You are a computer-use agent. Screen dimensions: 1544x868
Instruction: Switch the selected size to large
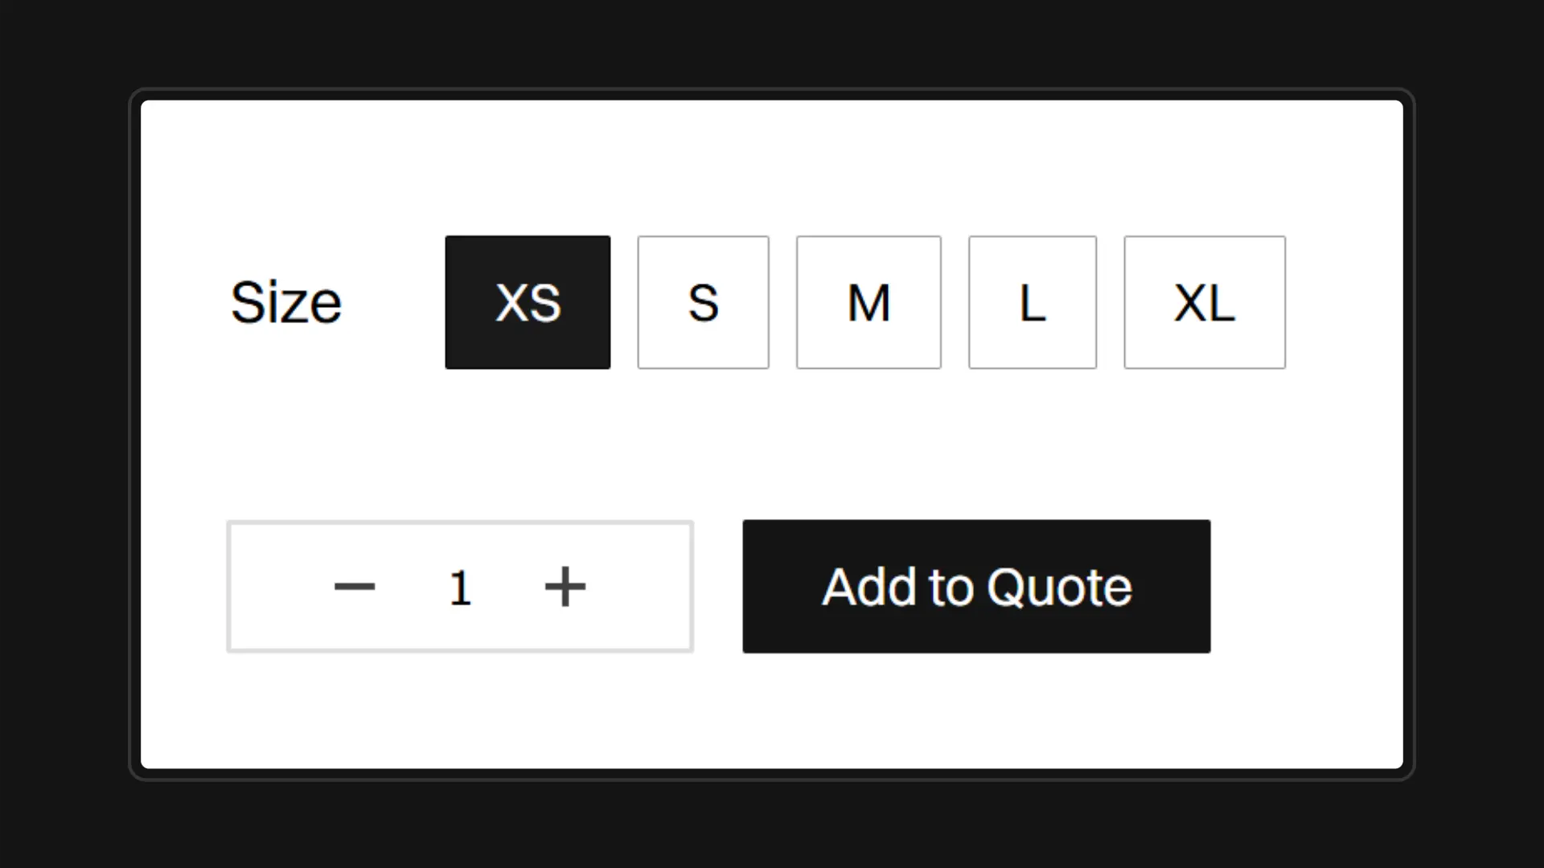pos(1033,302)
